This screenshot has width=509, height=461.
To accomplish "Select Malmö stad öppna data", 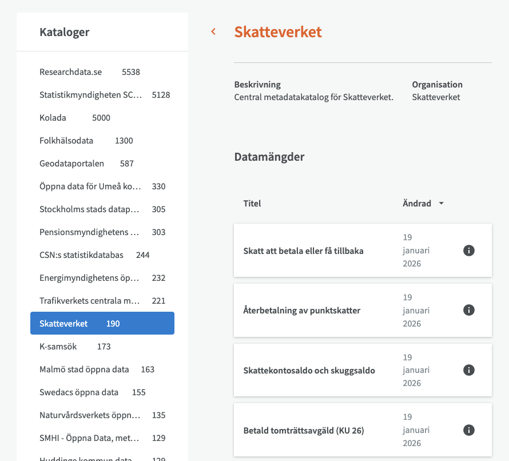I will 84,369.
